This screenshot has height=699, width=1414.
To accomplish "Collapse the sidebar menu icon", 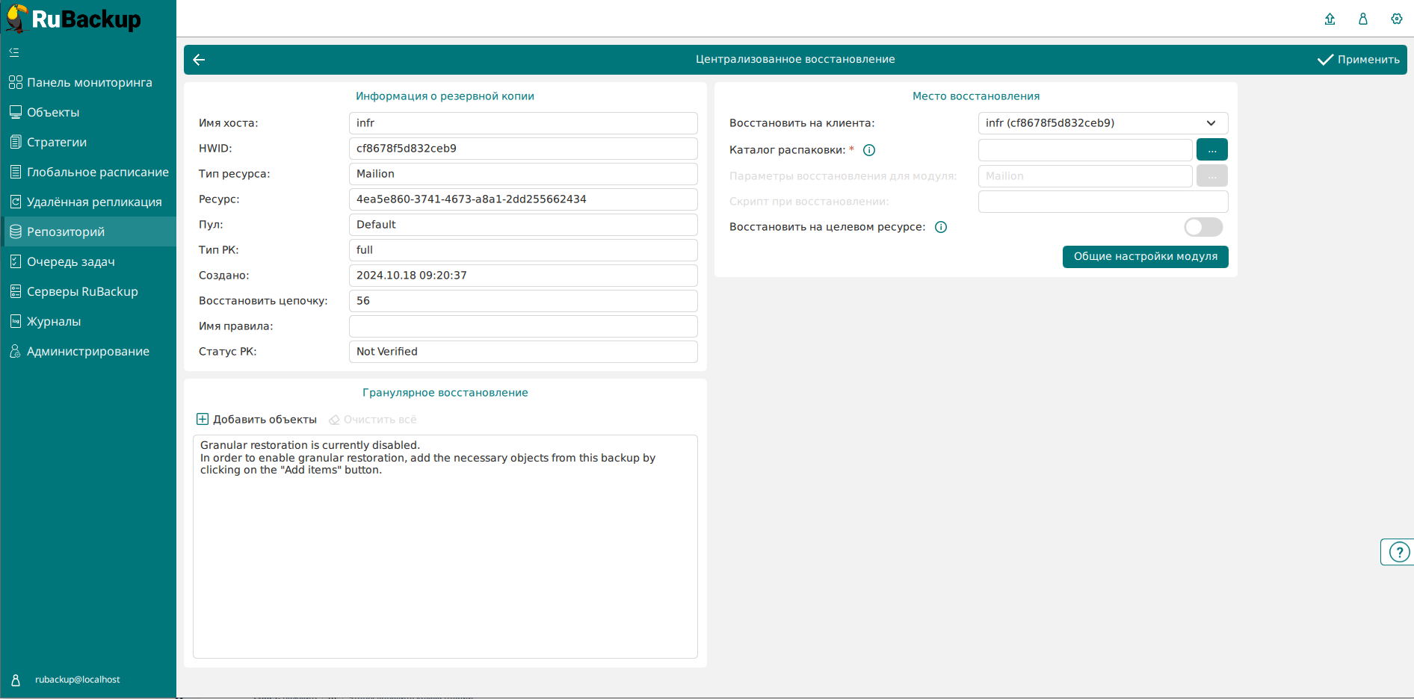I will point(14,52).
